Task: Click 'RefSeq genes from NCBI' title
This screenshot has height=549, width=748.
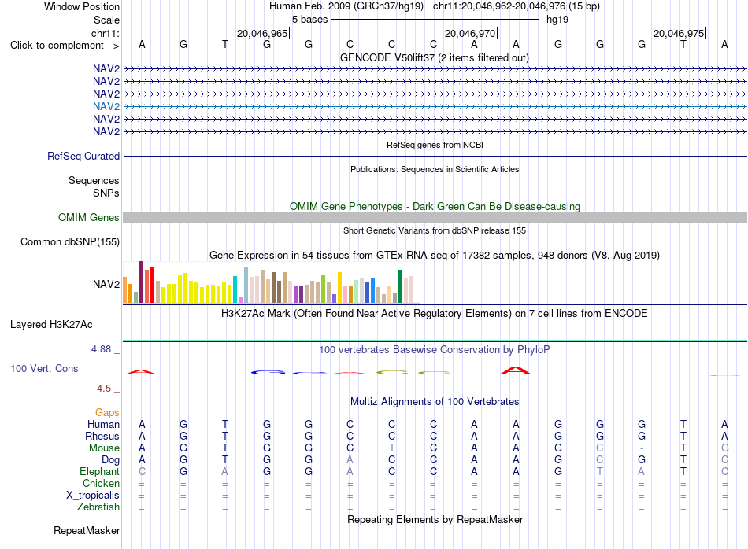Action: point(435,145)
